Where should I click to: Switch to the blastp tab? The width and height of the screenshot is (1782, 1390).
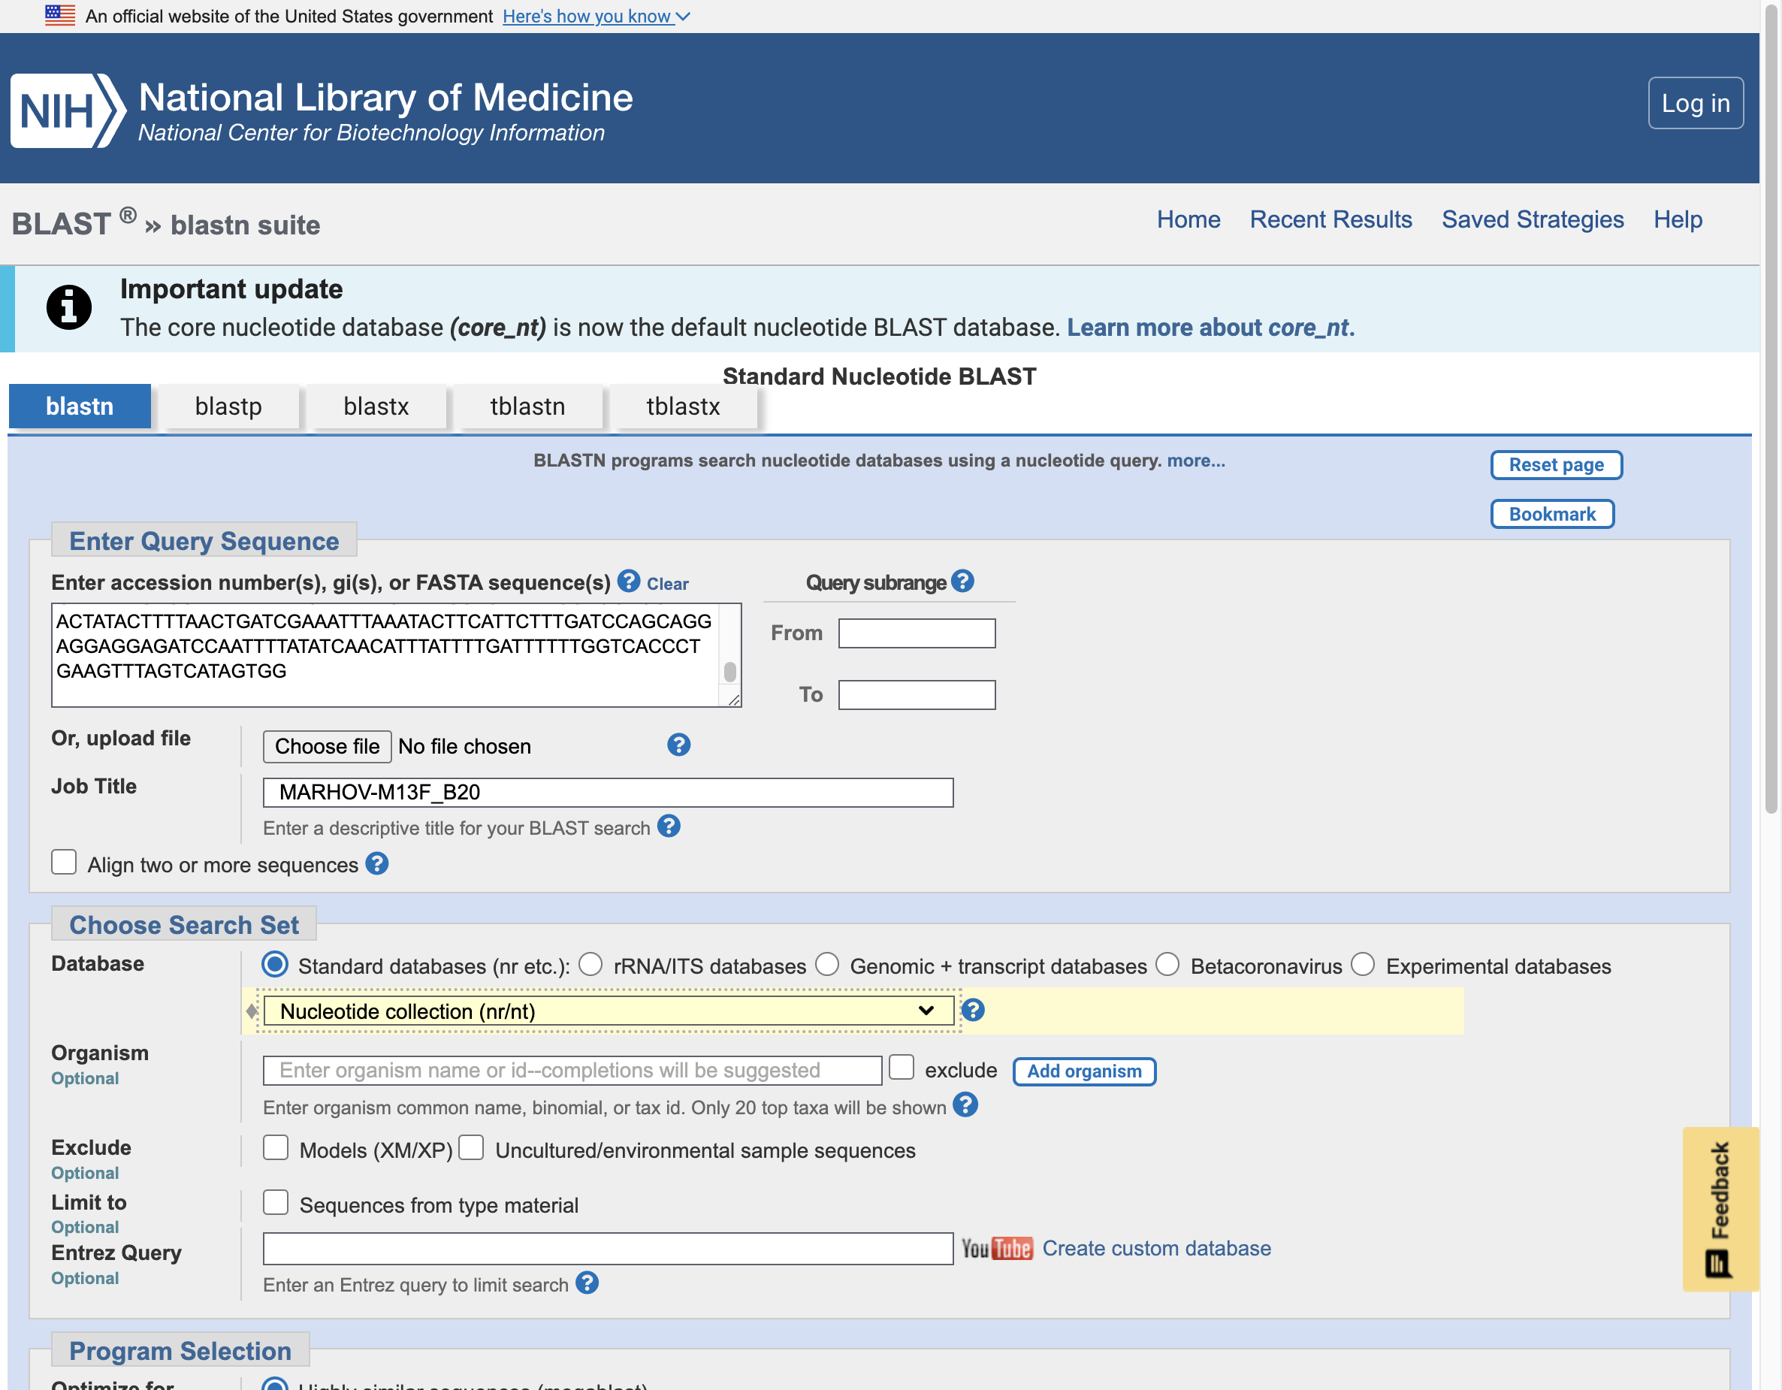click(228, 406)
